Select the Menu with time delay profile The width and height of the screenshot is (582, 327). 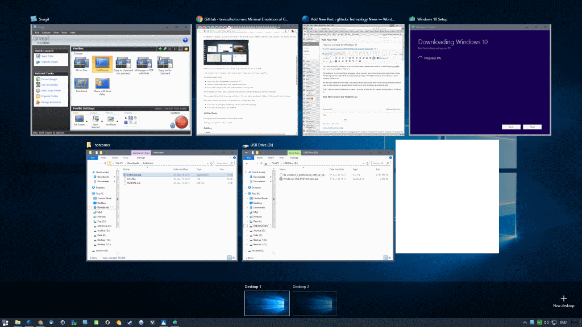point(102,86)
